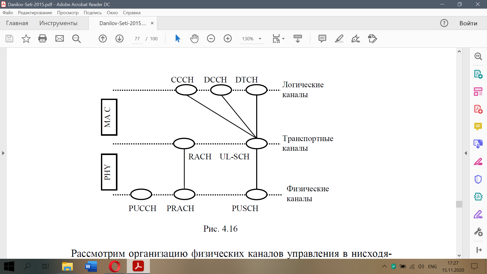Open Create PDF tool in right pane

point(478,109)
